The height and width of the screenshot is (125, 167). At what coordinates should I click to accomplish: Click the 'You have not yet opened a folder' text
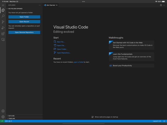click(21, 12)
